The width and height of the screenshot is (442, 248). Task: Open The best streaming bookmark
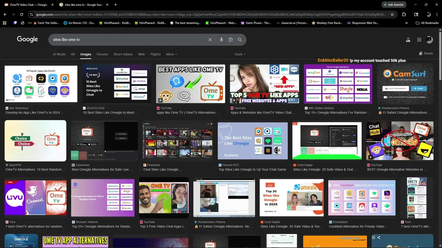coord(185,23)
